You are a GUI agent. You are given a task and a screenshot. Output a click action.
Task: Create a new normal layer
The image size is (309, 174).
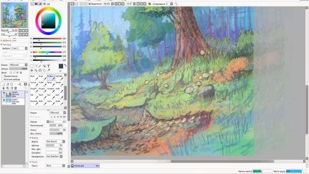[x=3, y=84]
